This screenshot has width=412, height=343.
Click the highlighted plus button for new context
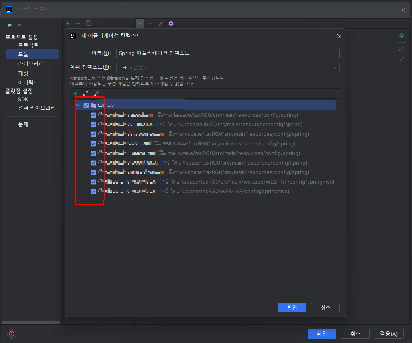[x=140, y=24]
